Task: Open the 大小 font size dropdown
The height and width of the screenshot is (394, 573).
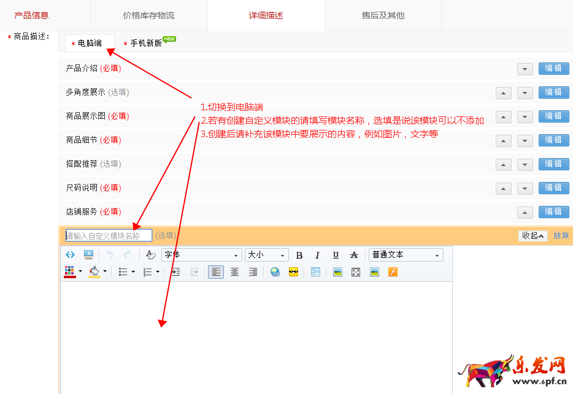Action: coord(267,255)
